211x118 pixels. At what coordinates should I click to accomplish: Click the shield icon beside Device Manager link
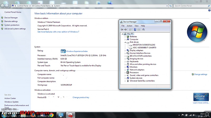click(2, 18)
